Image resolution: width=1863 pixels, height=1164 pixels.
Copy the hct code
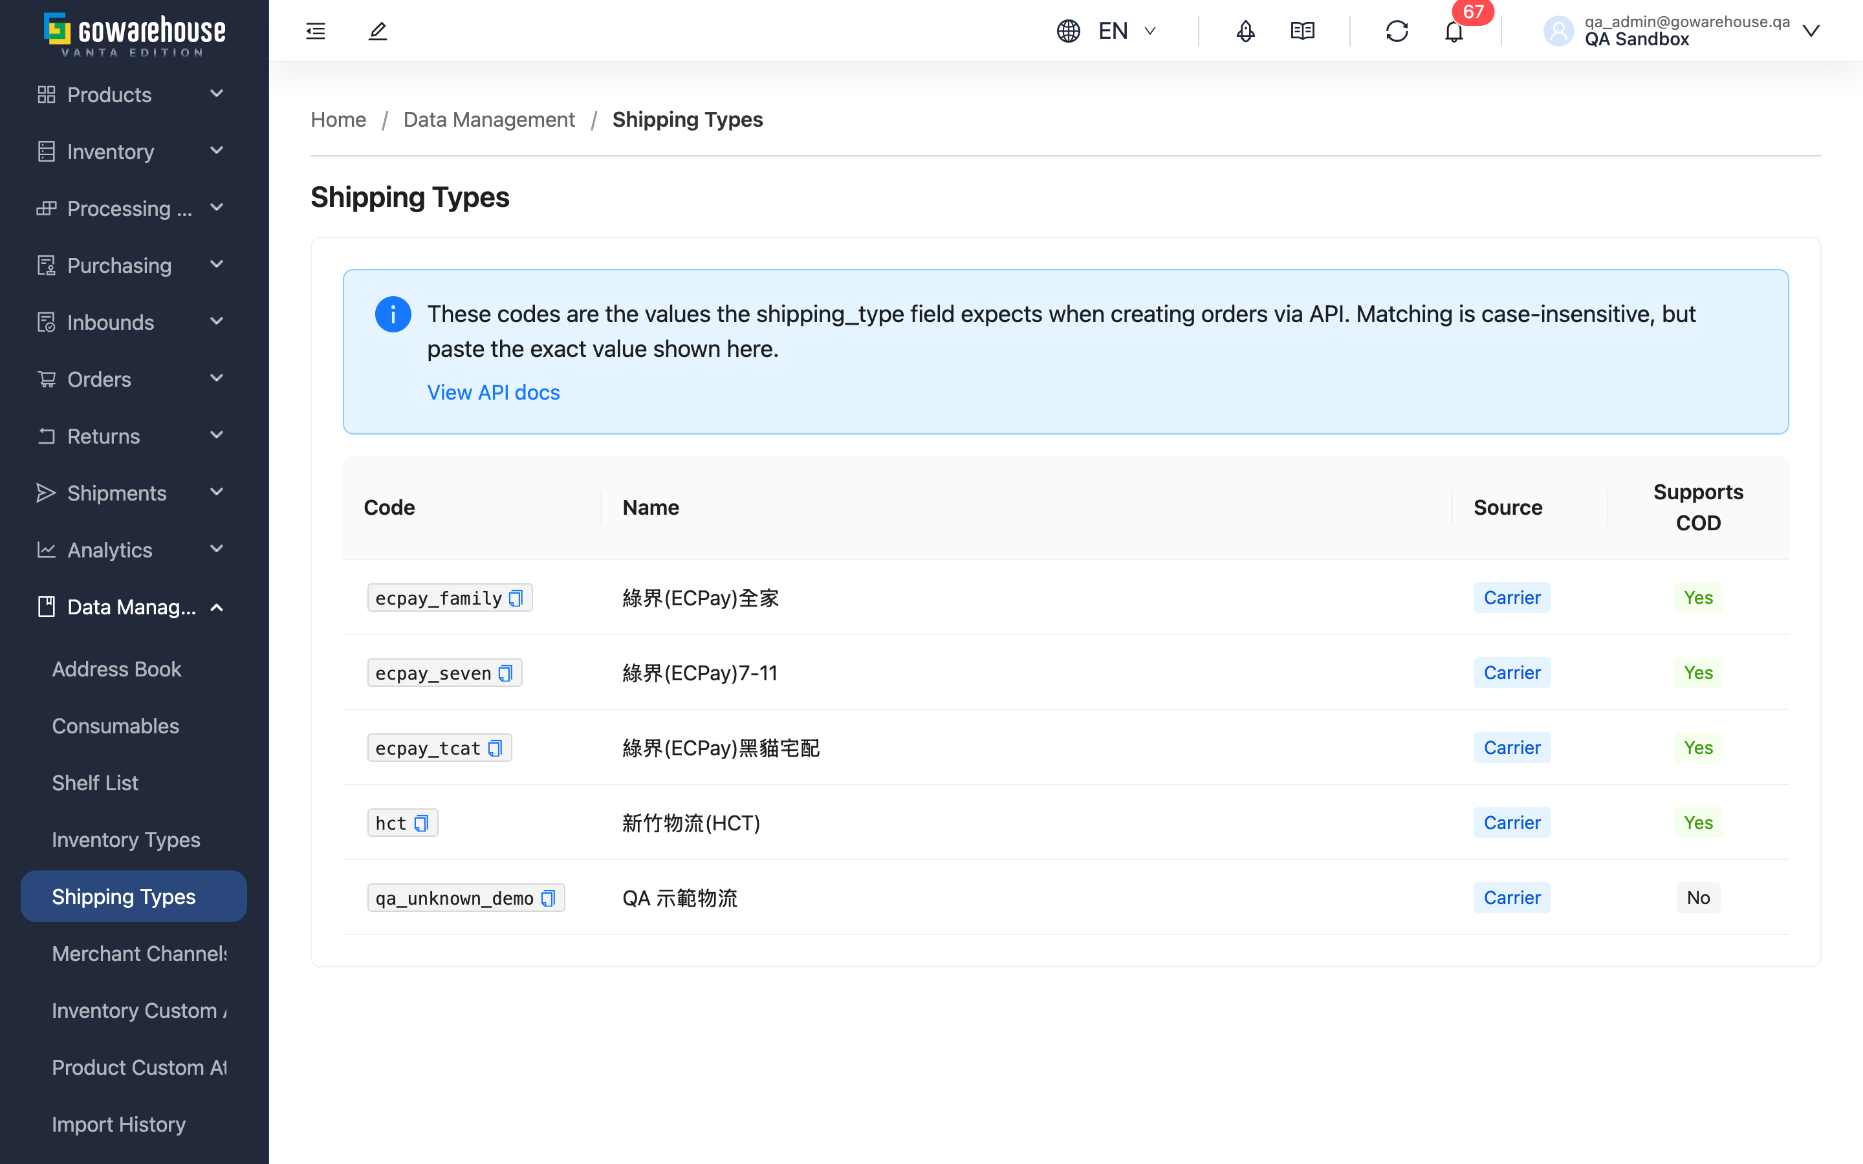(421, 823)
